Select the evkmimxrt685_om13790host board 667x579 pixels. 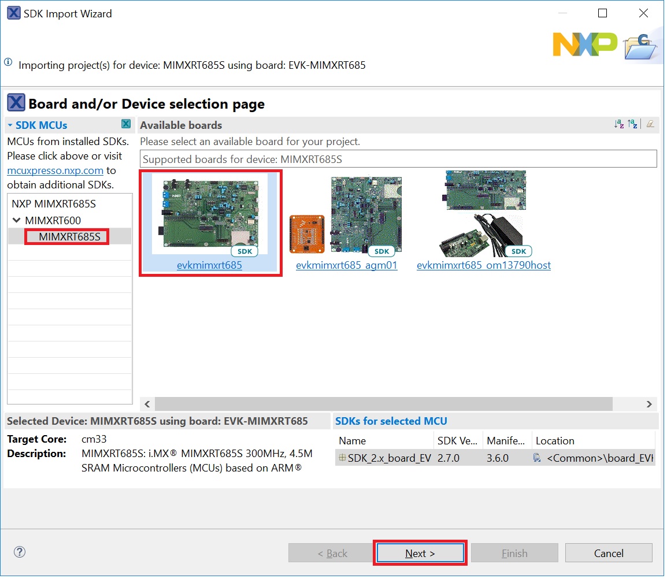(483, 220)
